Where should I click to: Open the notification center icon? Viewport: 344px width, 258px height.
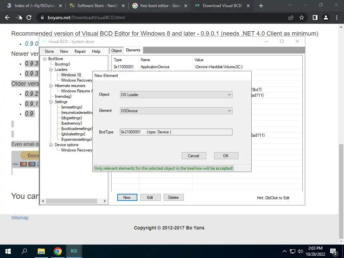[x=333, y=251]
